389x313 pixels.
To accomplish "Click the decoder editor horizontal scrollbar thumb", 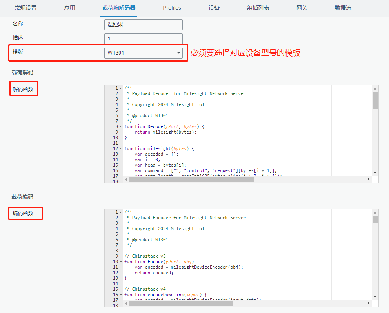I will click(x=192, y=179).
